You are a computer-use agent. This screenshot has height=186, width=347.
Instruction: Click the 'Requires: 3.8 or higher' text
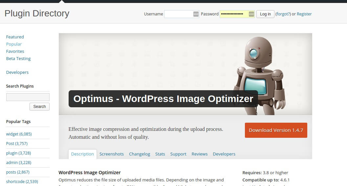point(265,173)
